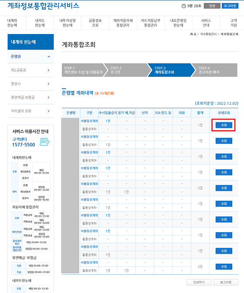
Task: Click the 구분 column header
Action: click(x=89, y=113)
